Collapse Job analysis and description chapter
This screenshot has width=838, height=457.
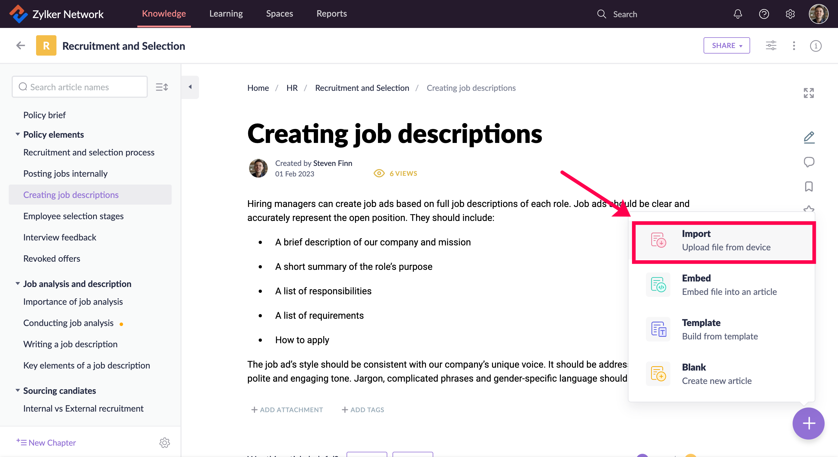(x=17, y=284)
